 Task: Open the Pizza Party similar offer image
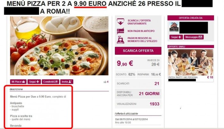pyautogui.click(x=191, y=62)
